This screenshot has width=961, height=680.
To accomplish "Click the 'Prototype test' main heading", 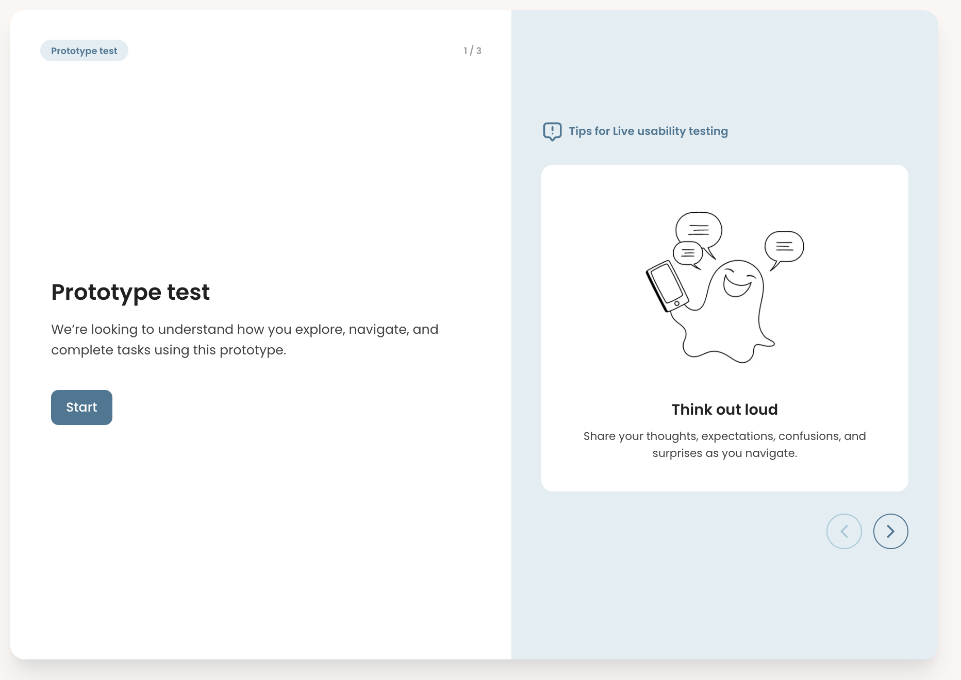I will [130, 293].
